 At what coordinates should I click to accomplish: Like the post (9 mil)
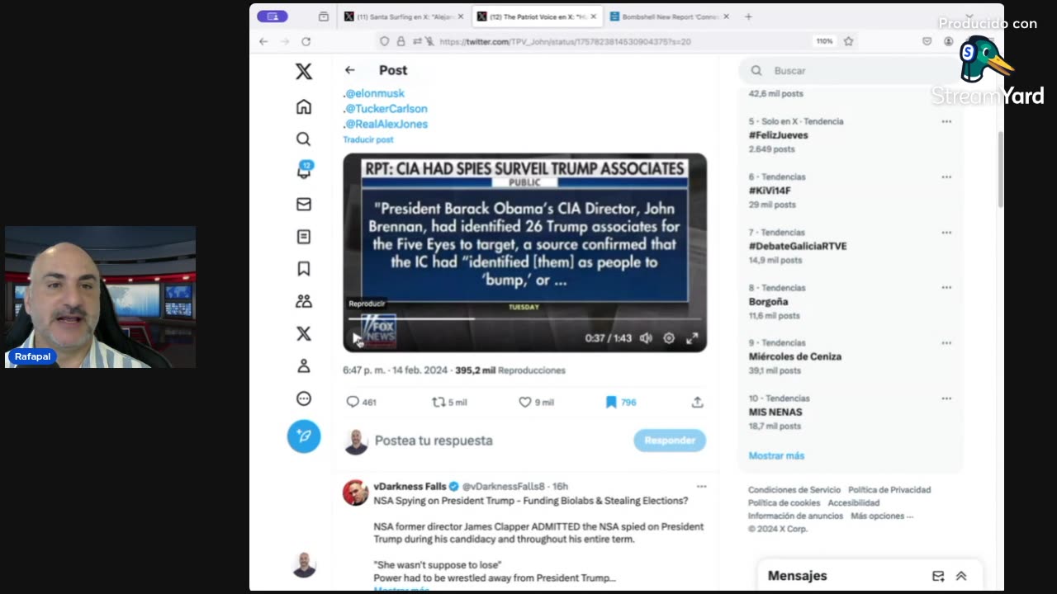536,402
